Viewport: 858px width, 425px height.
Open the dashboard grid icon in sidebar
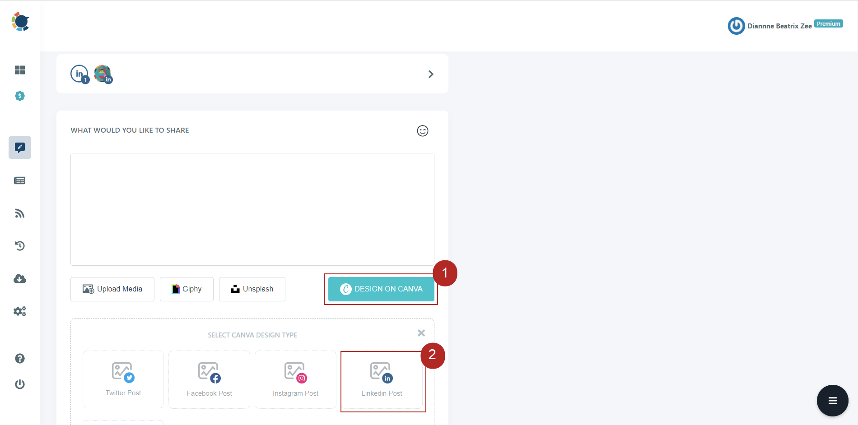pyautogui.click(x=20, y=70)
